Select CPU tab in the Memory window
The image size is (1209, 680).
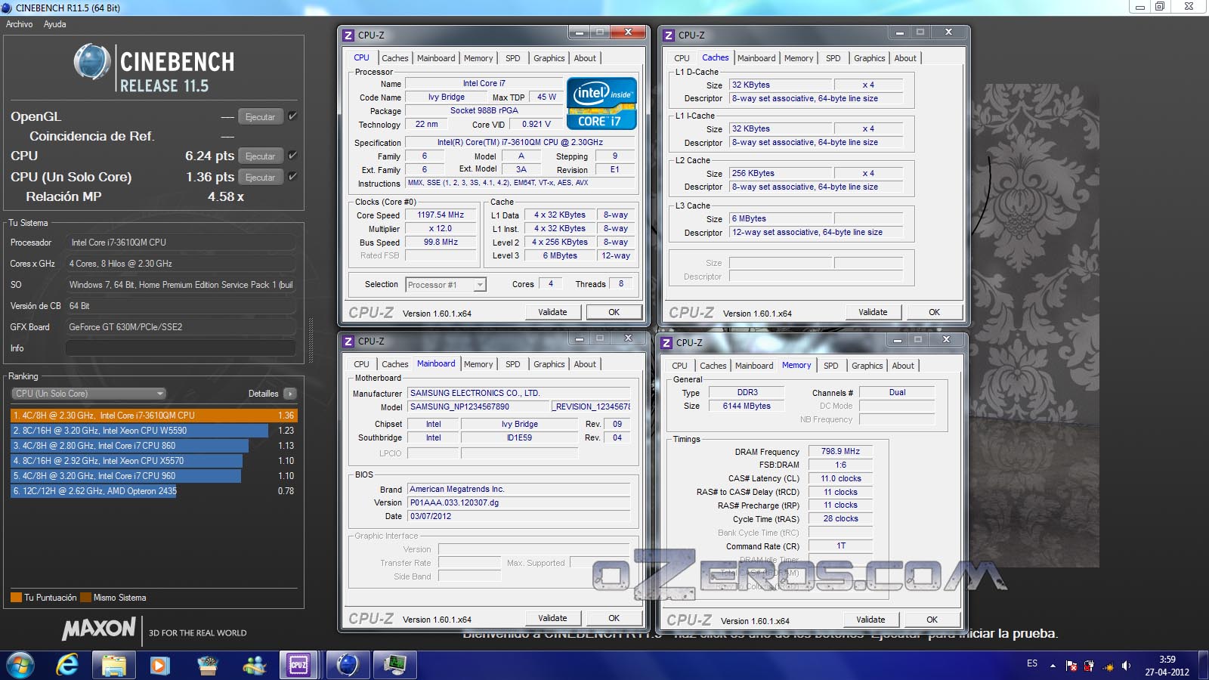[x=679, y=366]
